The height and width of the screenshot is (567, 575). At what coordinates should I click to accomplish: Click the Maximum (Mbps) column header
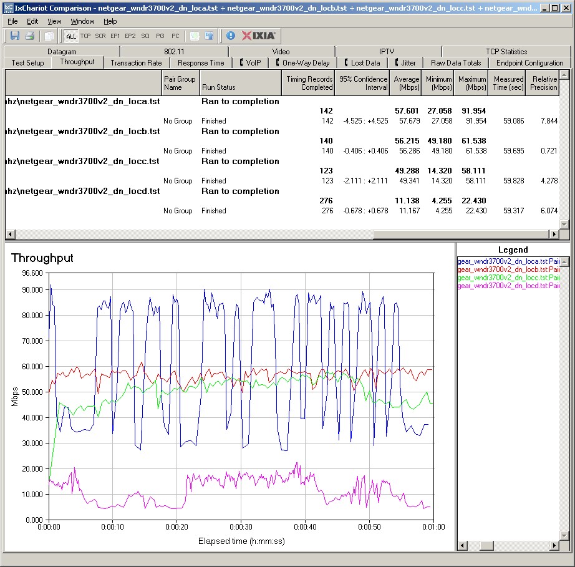coord(471,83)
